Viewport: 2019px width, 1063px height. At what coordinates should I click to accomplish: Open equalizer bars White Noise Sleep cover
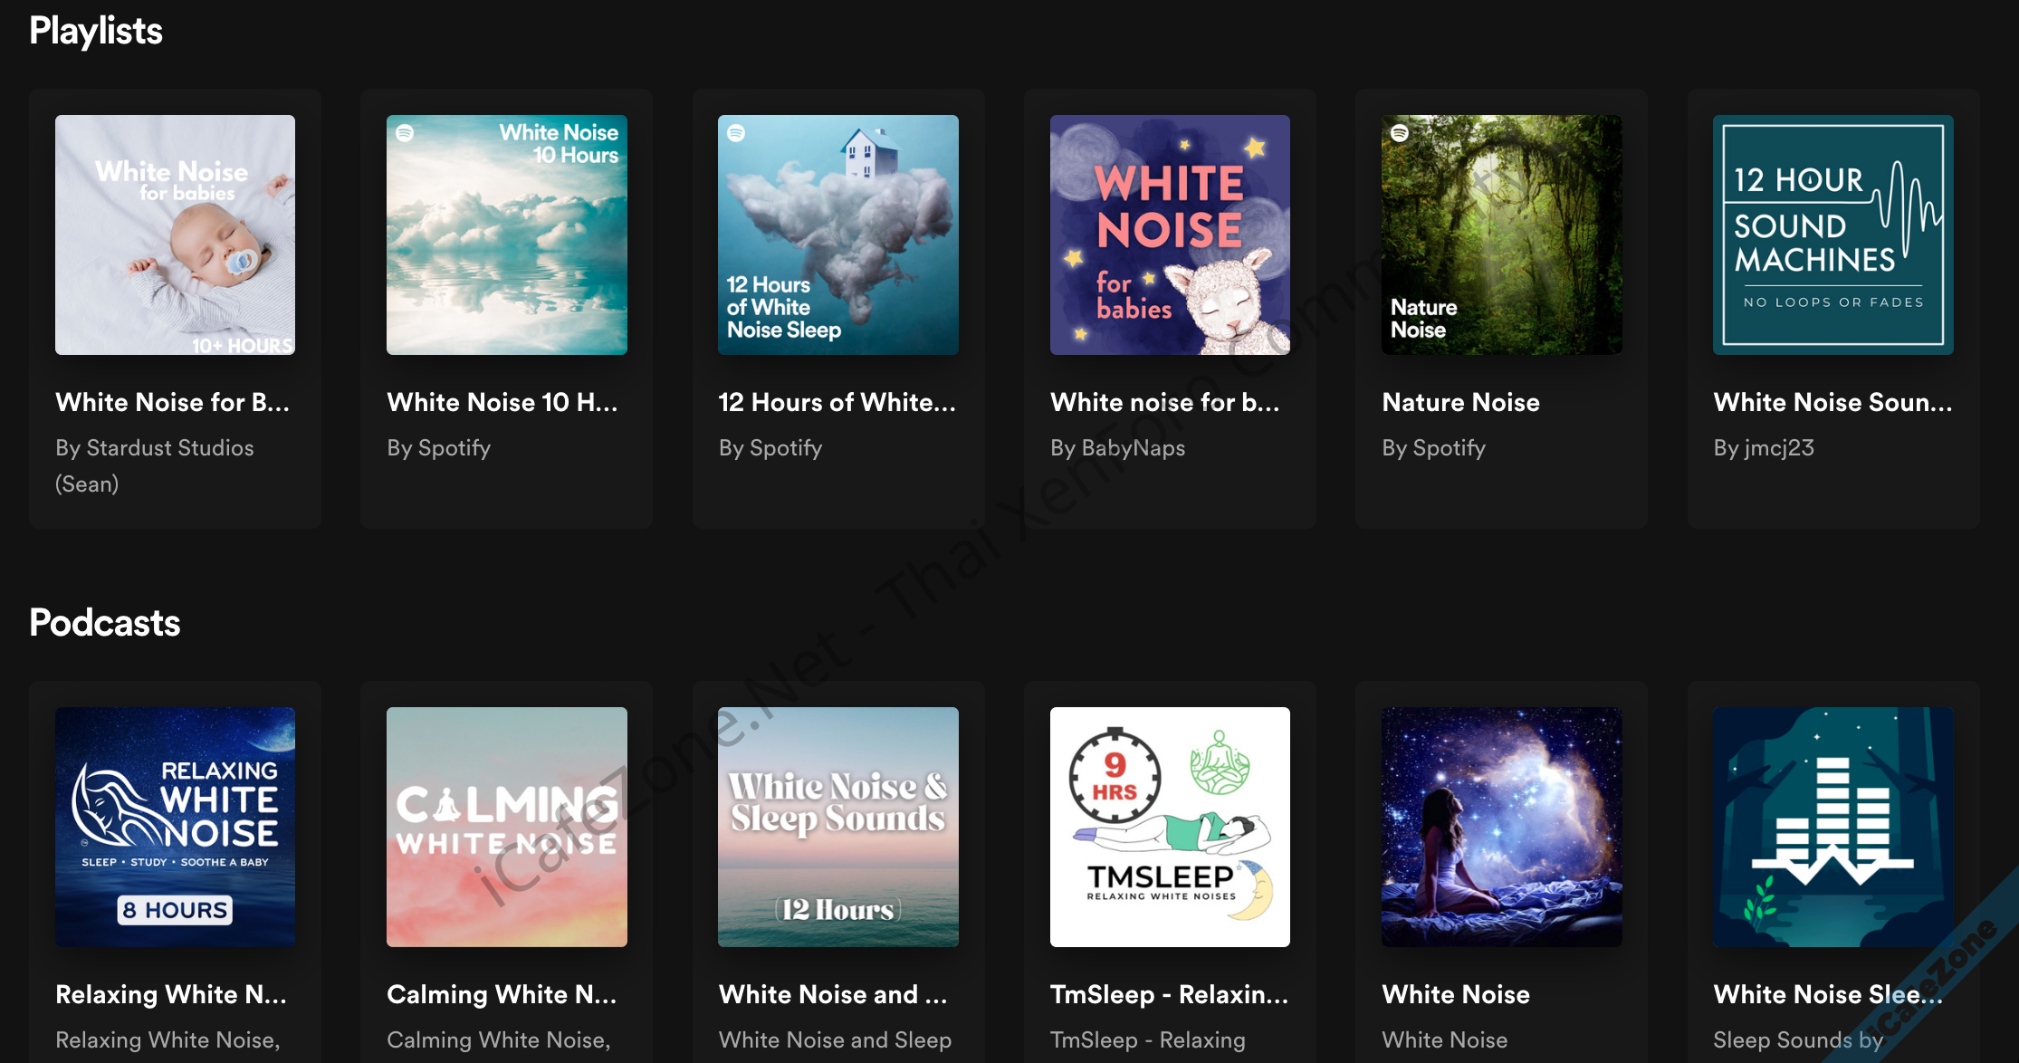click(x=1832, y=827)
